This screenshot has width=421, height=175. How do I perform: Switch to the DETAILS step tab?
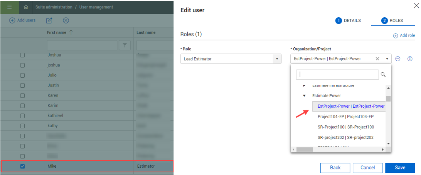(x=348, y=21)
